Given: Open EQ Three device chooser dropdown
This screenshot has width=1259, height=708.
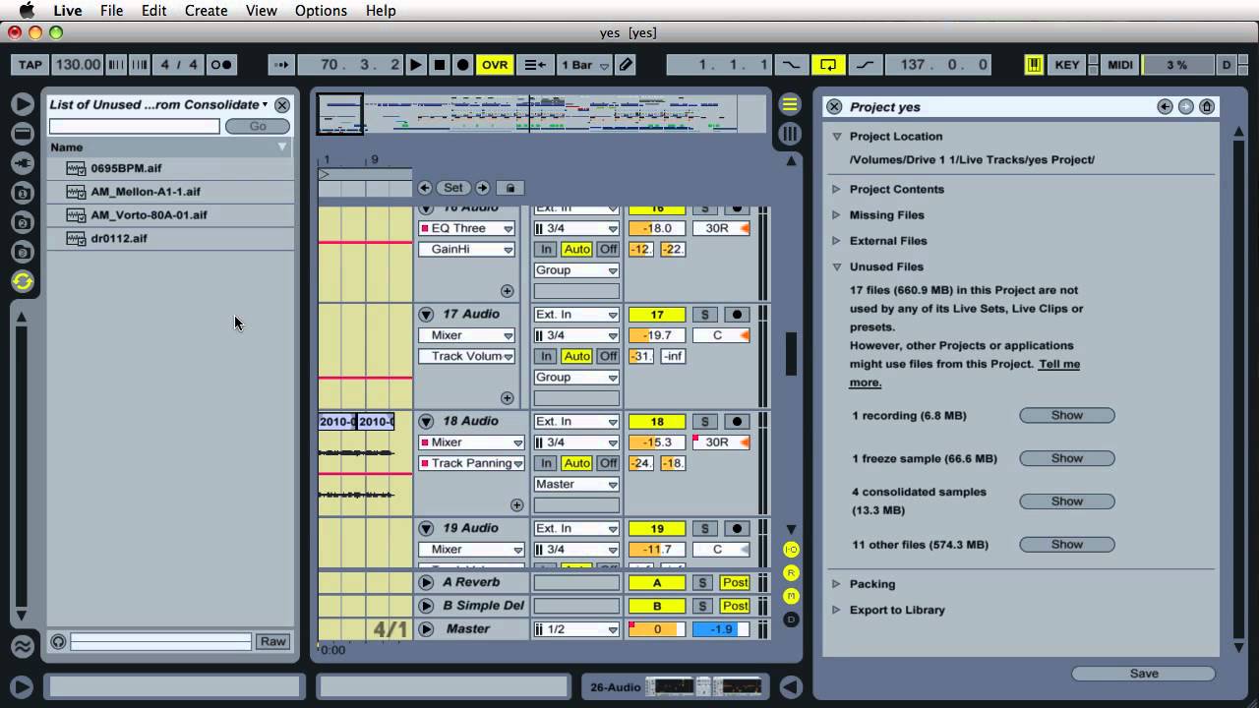Looking at the screenshot, I should pyautogui.click(x=466, y=228).
